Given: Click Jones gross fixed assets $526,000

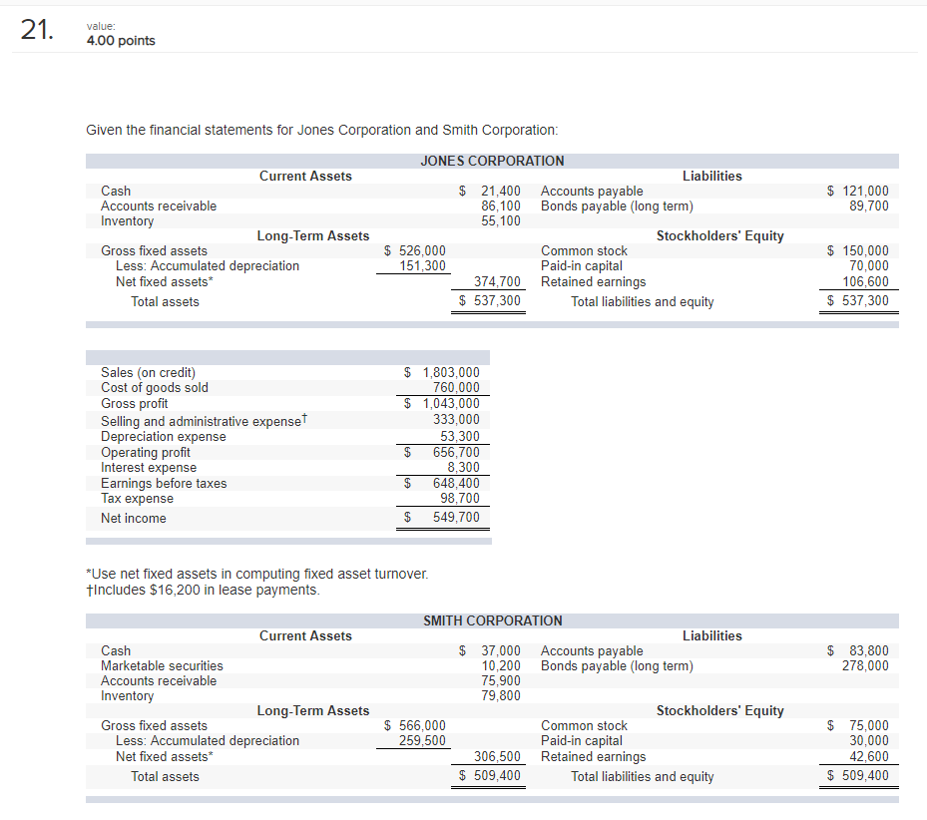Looking at the screenshot, I should point(414,250).
